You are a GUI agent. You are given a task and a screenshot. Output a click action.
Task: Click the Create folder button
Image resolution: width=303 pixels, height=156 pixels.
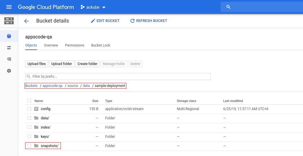[87, 64]
